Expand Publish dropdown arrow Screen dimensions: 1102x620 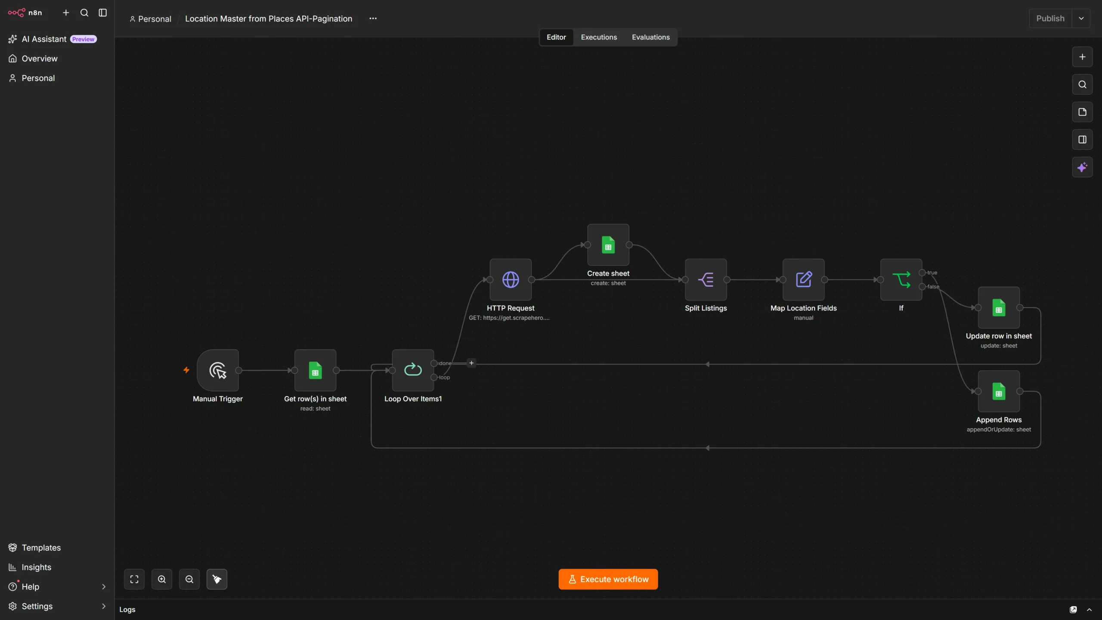coord(1081,19)
